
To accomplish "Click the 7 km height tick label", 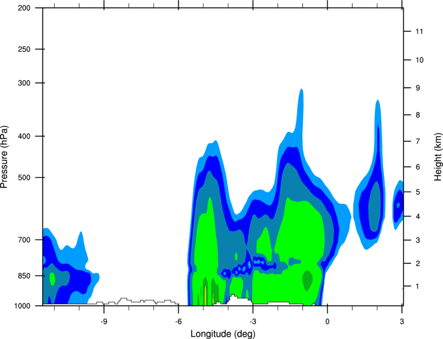I will pos(418,141).
